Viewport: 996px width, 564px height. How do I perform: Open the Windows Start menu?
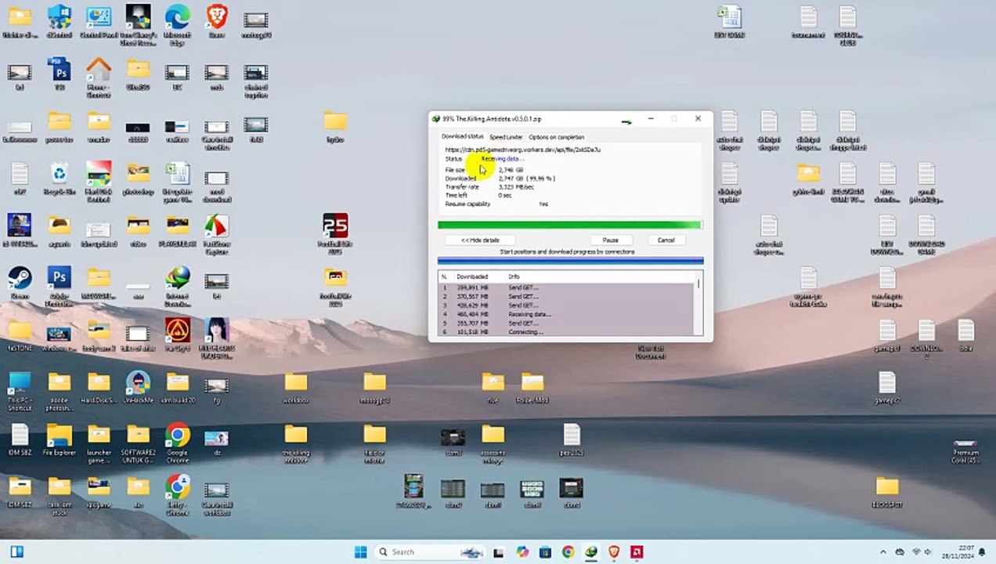point(360,552)
